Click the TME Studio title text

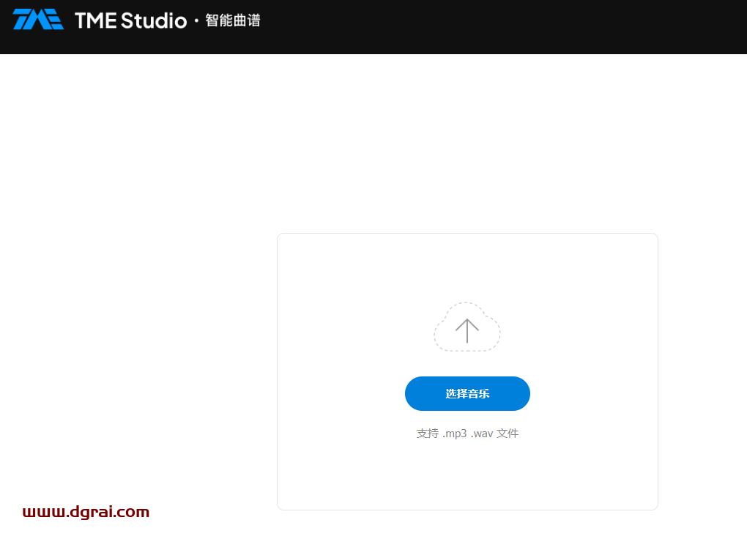coord(130,21)
